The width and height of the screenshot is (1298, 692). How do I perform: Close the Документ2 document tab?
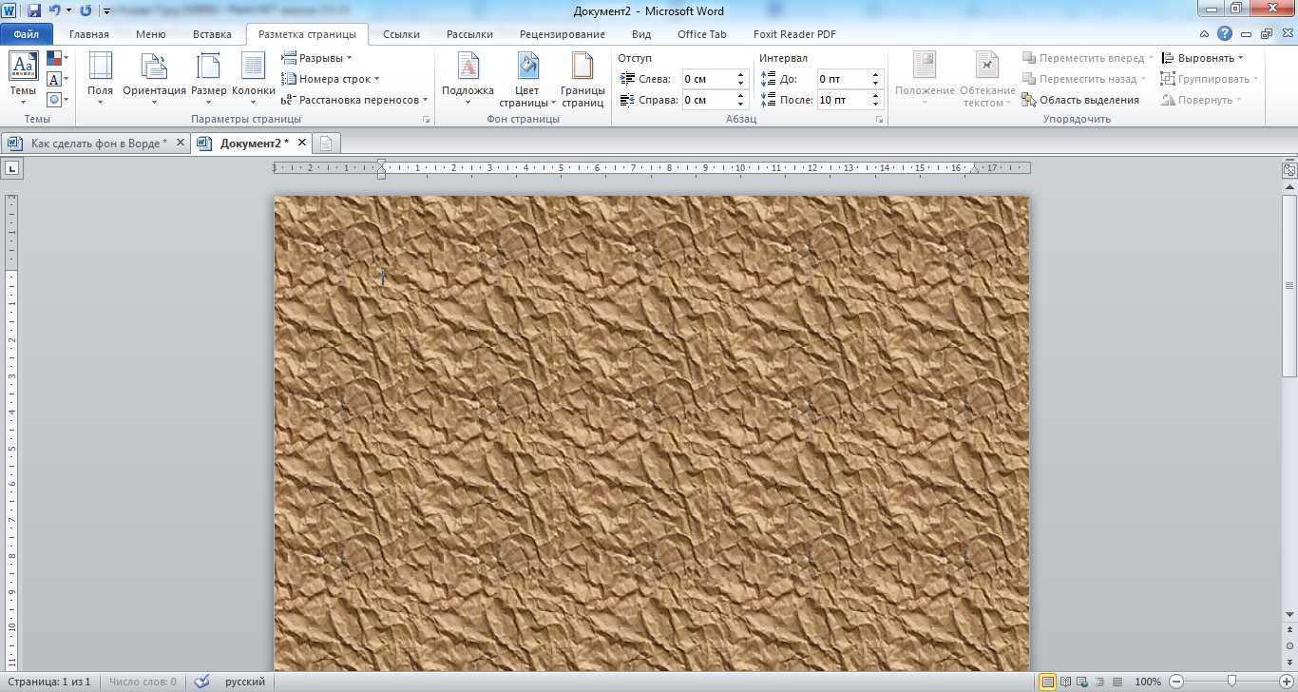tap(302, 143)
